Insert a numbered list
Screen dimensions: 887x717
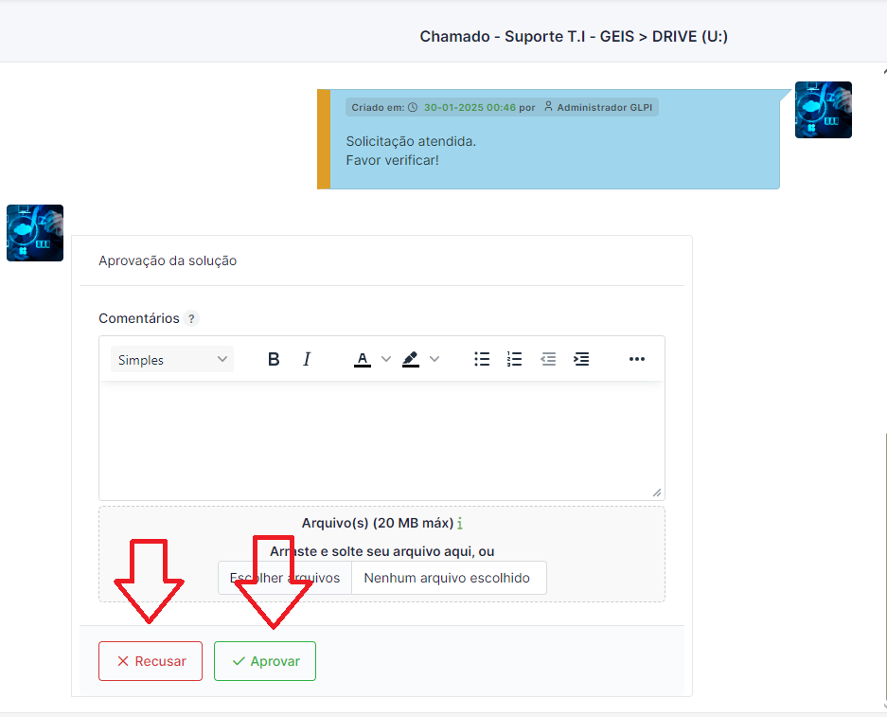pyautogui.click(x=514, y=360)
